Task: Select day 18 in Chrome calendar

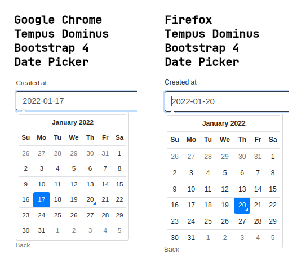Action: 57,199
